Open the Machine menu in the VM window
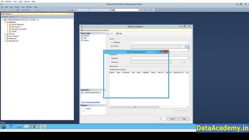 (x=8, y=2)
